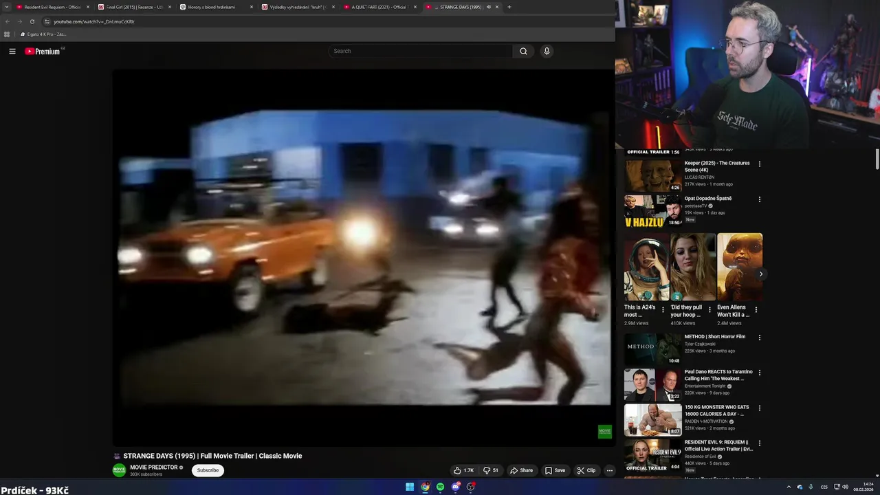The width and height of the screenshot is (880, 495).
Task: Open METHOD Short Horror Film video
Action: (x=715, y=337)
